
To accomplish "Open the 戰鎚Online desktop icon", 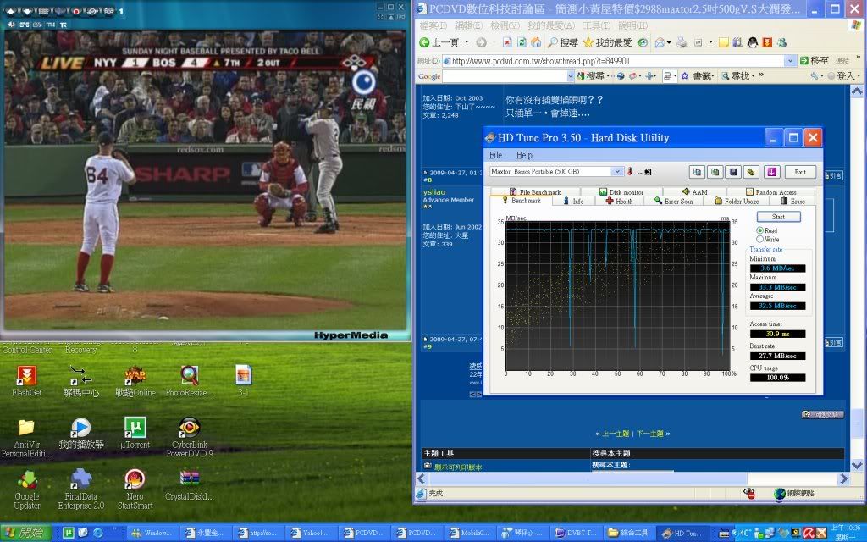I will 135,381.
